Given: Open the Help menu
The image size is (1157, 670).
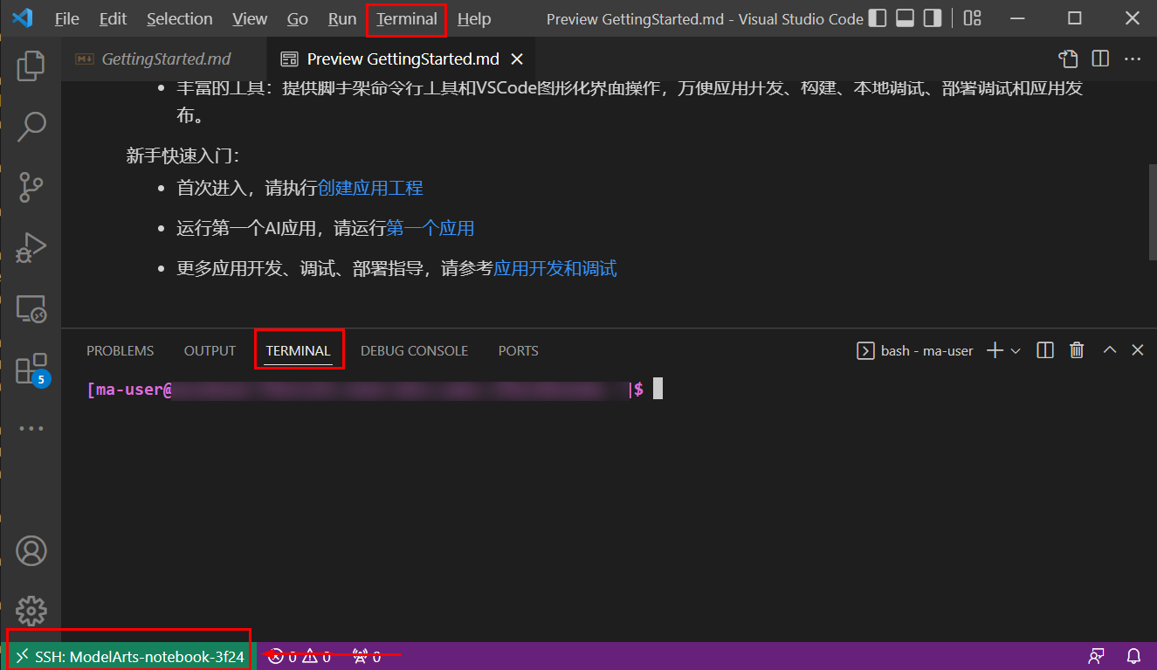Looking at the screenshot, I should [474, 18].
